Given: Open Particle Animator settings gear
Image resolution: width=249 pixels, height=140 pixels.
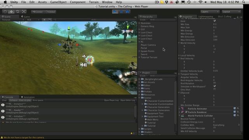Looking at the screenshot, I should tap(238, 108).
